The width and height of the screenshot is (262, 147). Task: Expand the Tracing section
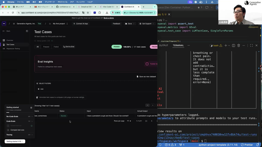click(x=19, y=135)
